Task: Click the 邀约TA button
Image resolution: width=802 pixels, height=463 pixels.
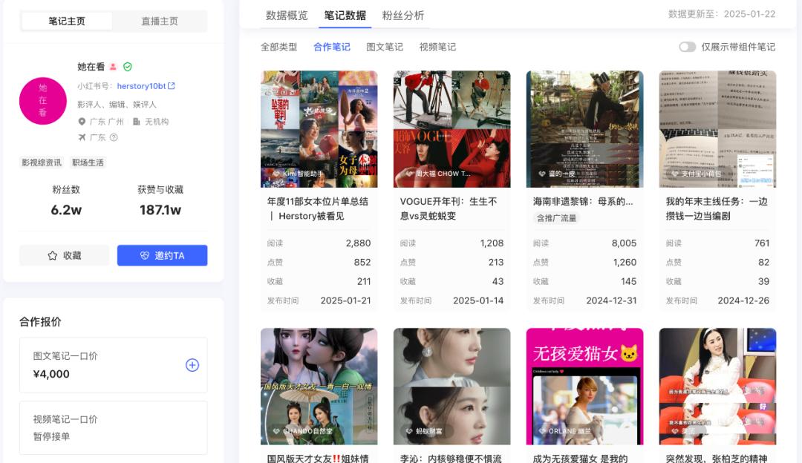Action: [x=162, y=255]
